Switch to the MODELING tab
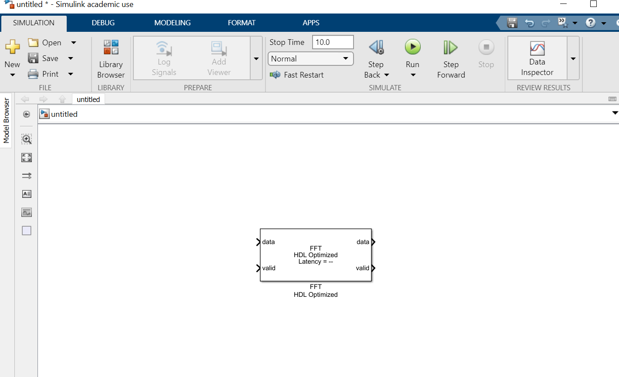The height and width of the screenshot is (377, 619). pos(172,23)
